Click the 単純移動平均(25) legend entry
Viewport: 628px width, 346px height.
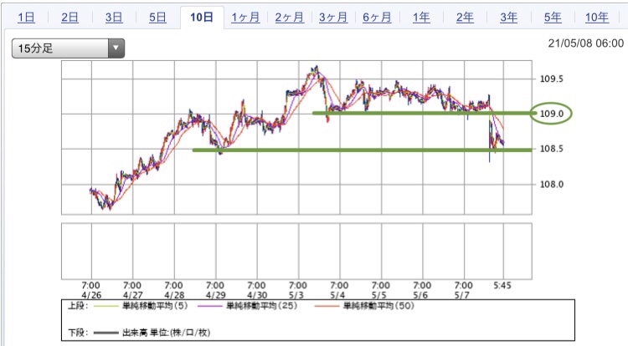coord(262,306)
